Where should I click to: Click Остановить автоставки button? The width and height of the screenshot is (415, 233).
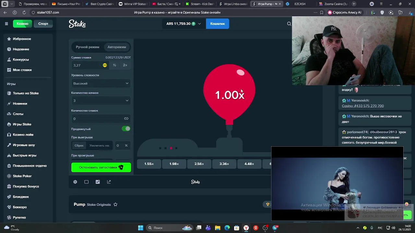101,167
